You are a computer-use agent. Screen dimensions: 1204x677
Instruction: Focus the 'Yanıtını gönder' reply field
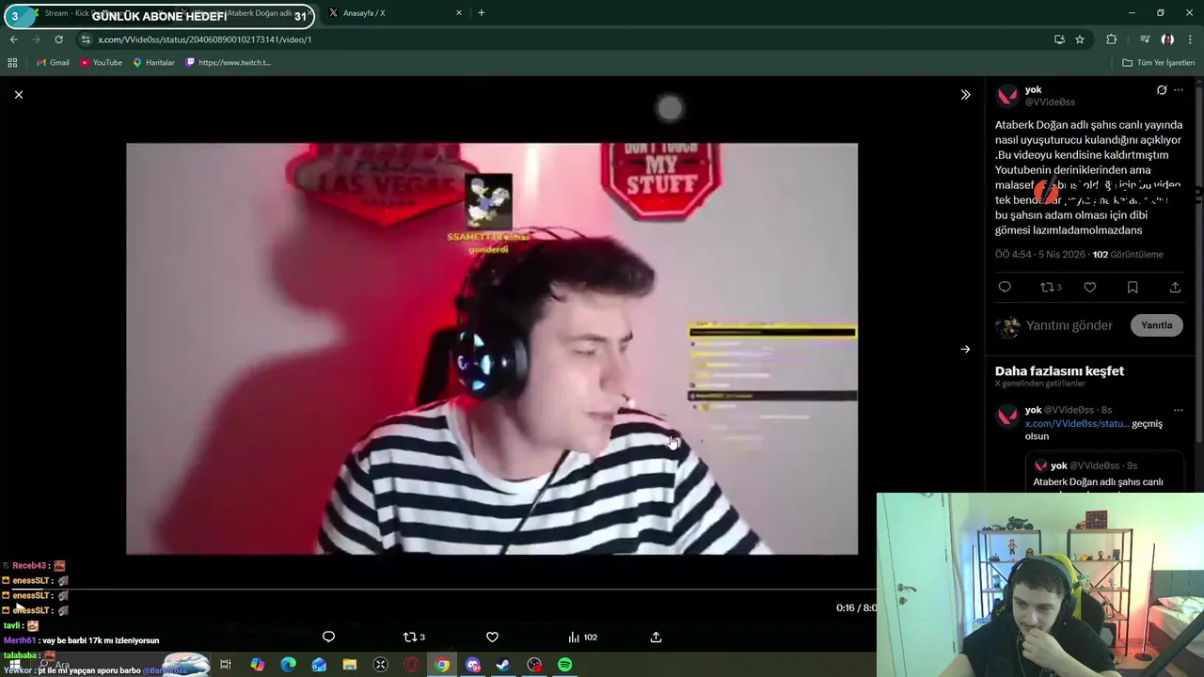click(x=1069, y=325)
